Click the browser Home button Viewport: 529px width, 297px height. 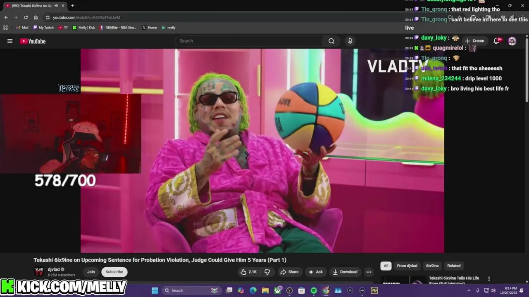pos(36,17)
